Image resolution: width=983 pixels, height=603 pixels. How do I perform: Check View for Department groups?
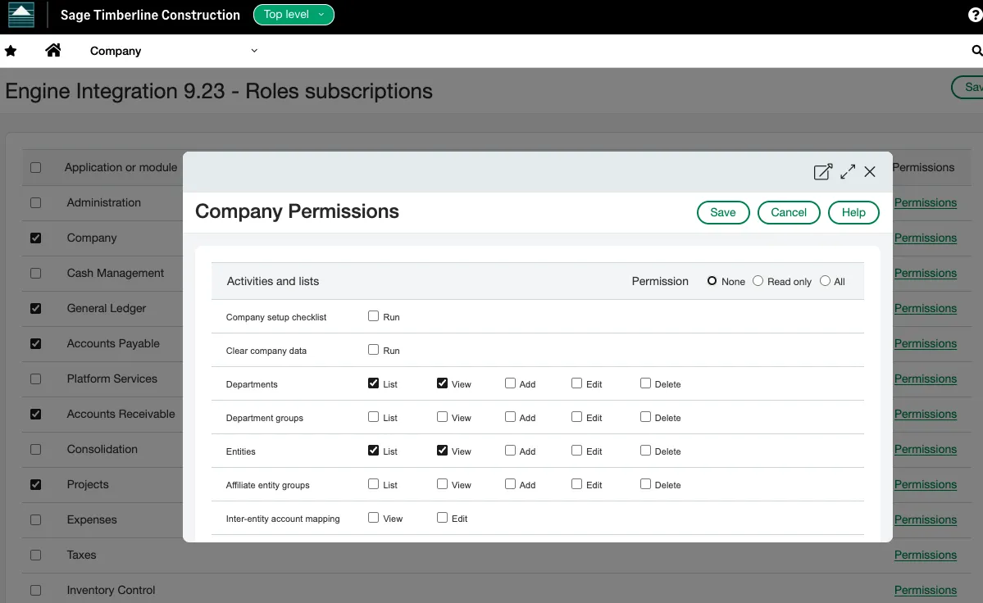443,416
